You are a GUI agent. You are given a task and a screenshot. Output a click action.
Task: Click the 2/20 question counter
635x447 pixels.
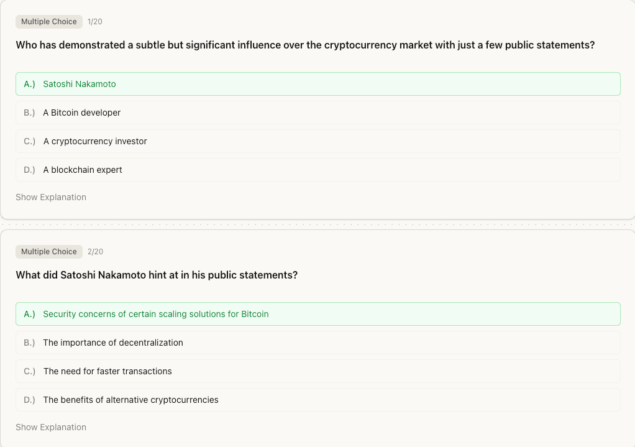[96, 251]
